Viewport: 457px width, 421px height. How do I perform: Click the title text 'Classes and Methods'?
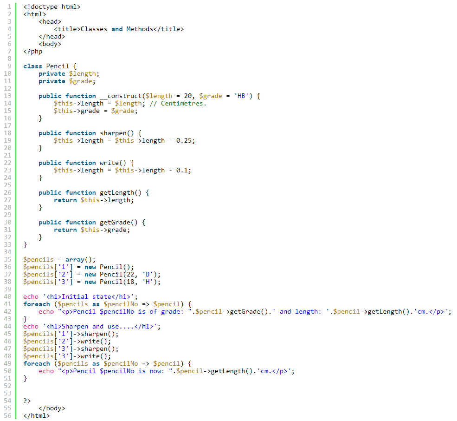click(117, 29)
